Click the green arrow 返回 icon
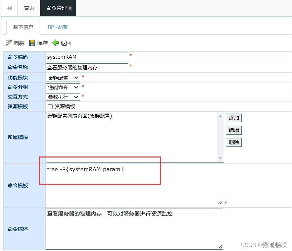The image size is (292, 251). 55,43
